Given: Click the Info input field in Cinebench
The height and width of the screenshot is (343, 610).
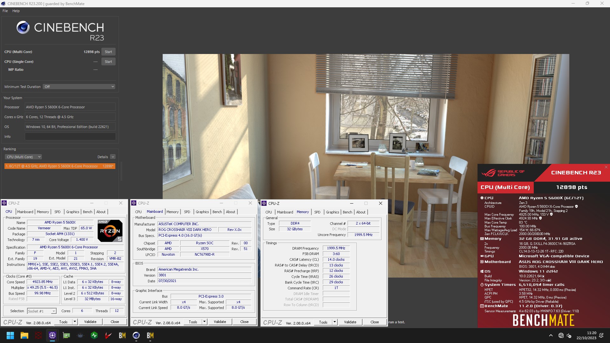Looking at the screenshot, I should pos(70,137).
